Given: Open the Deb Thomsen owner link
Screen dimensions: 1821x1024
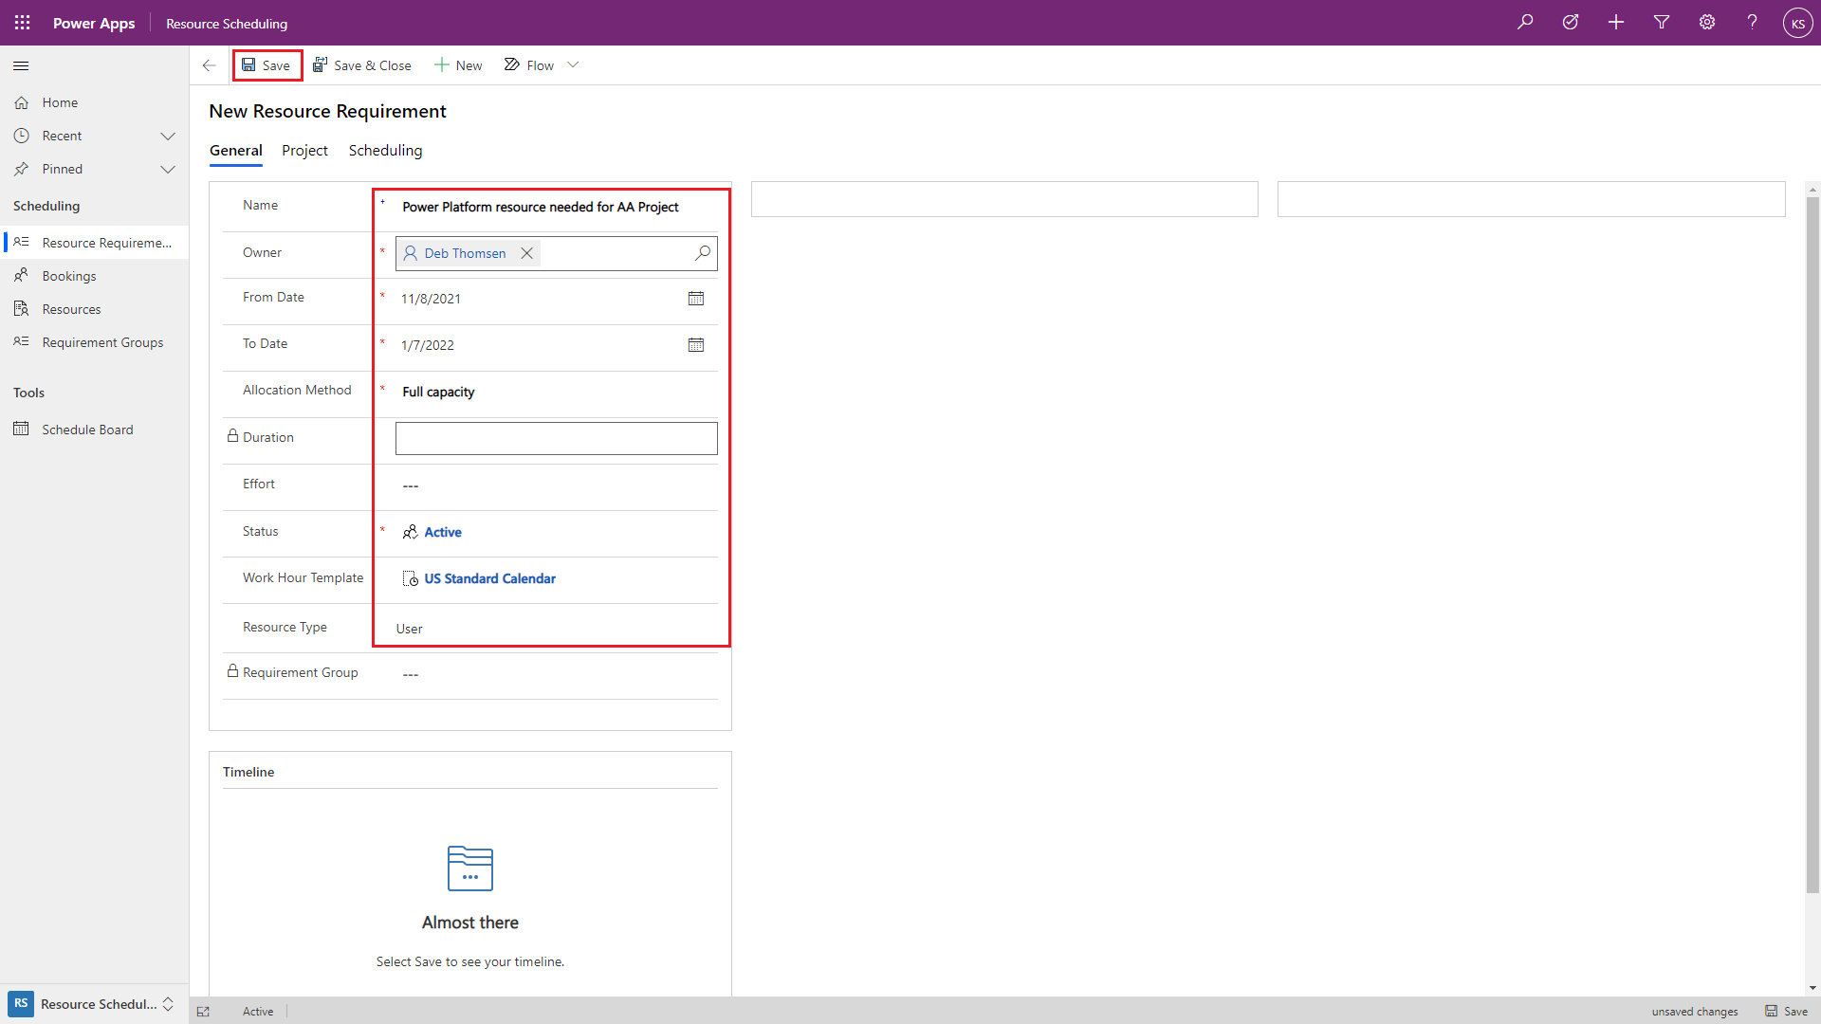Looking at the screenshot, I should point(465,253).
